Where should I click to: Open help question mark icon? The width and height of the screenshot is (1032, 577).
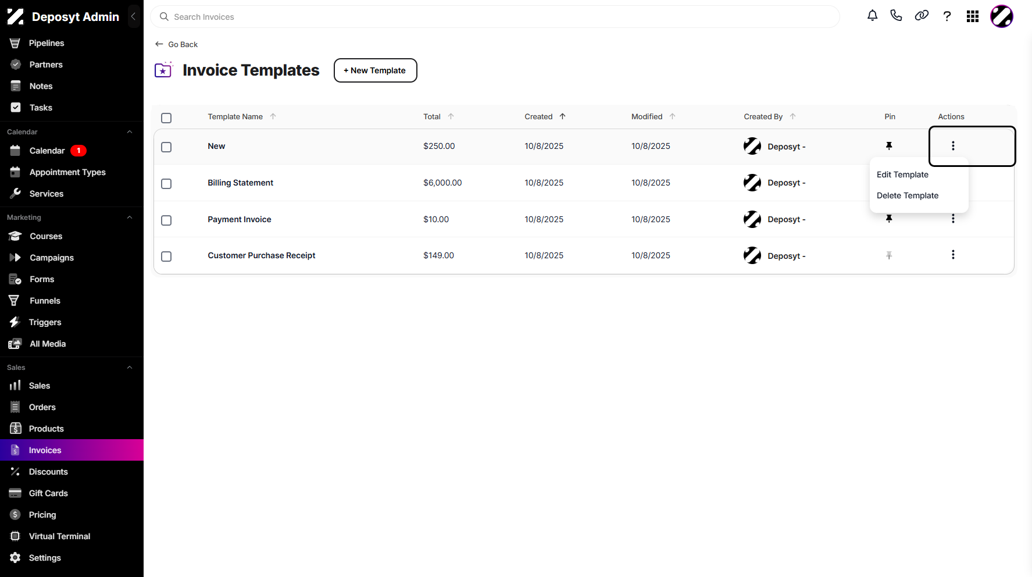947,16
